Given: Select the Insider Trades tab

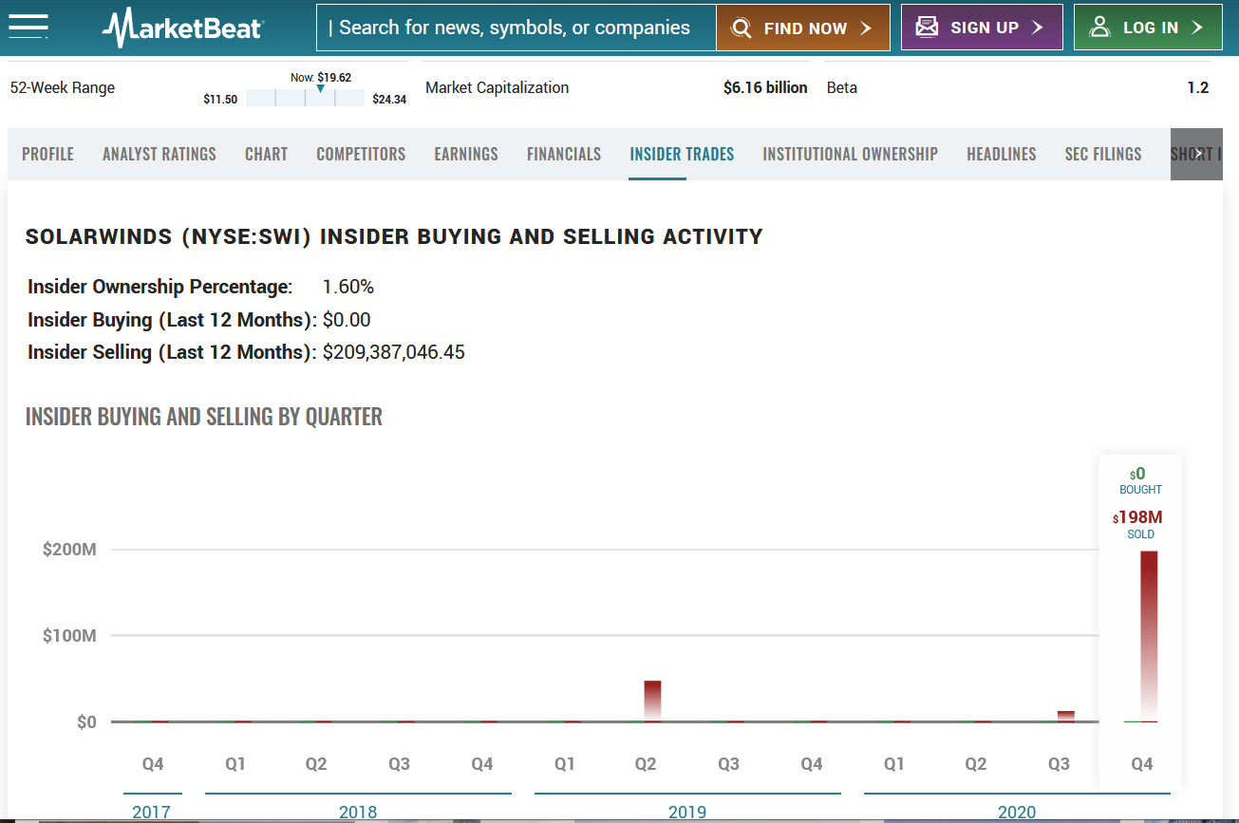Looking at the screenshot, I should point(682,154).
